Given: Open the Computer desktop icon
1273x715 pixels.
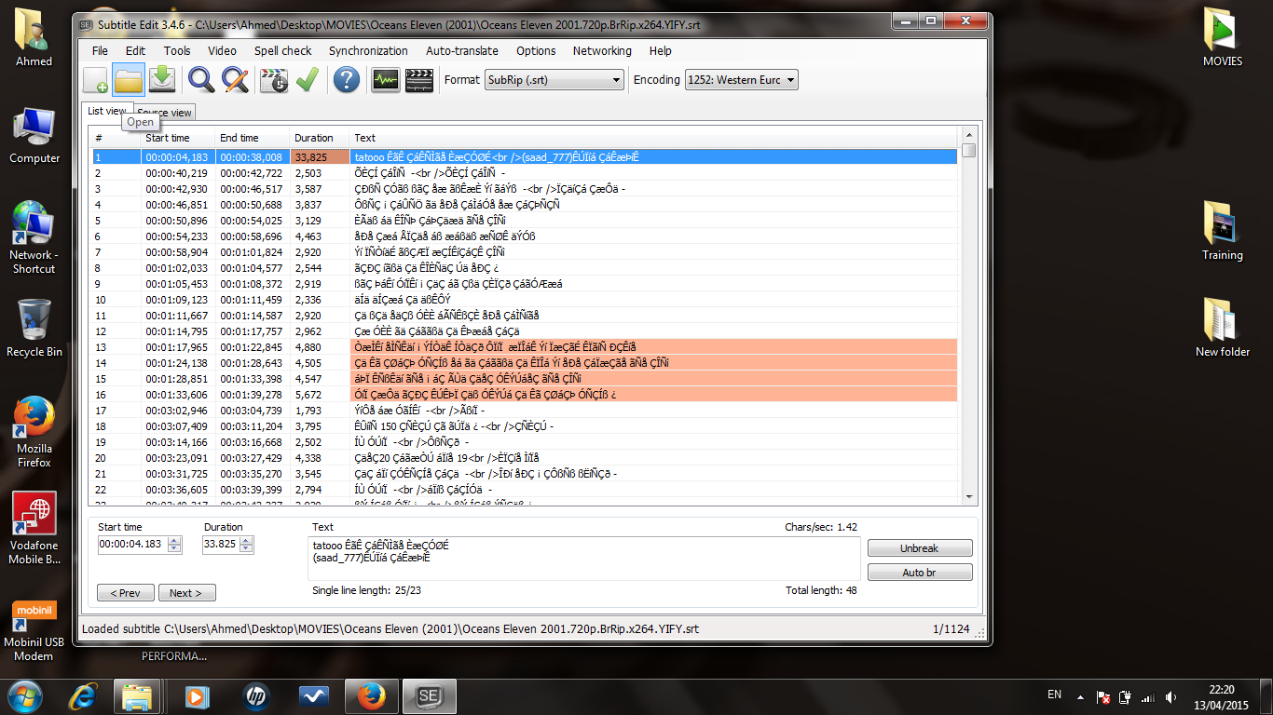Looking at the screenshot, I should [x=34, y=136].
